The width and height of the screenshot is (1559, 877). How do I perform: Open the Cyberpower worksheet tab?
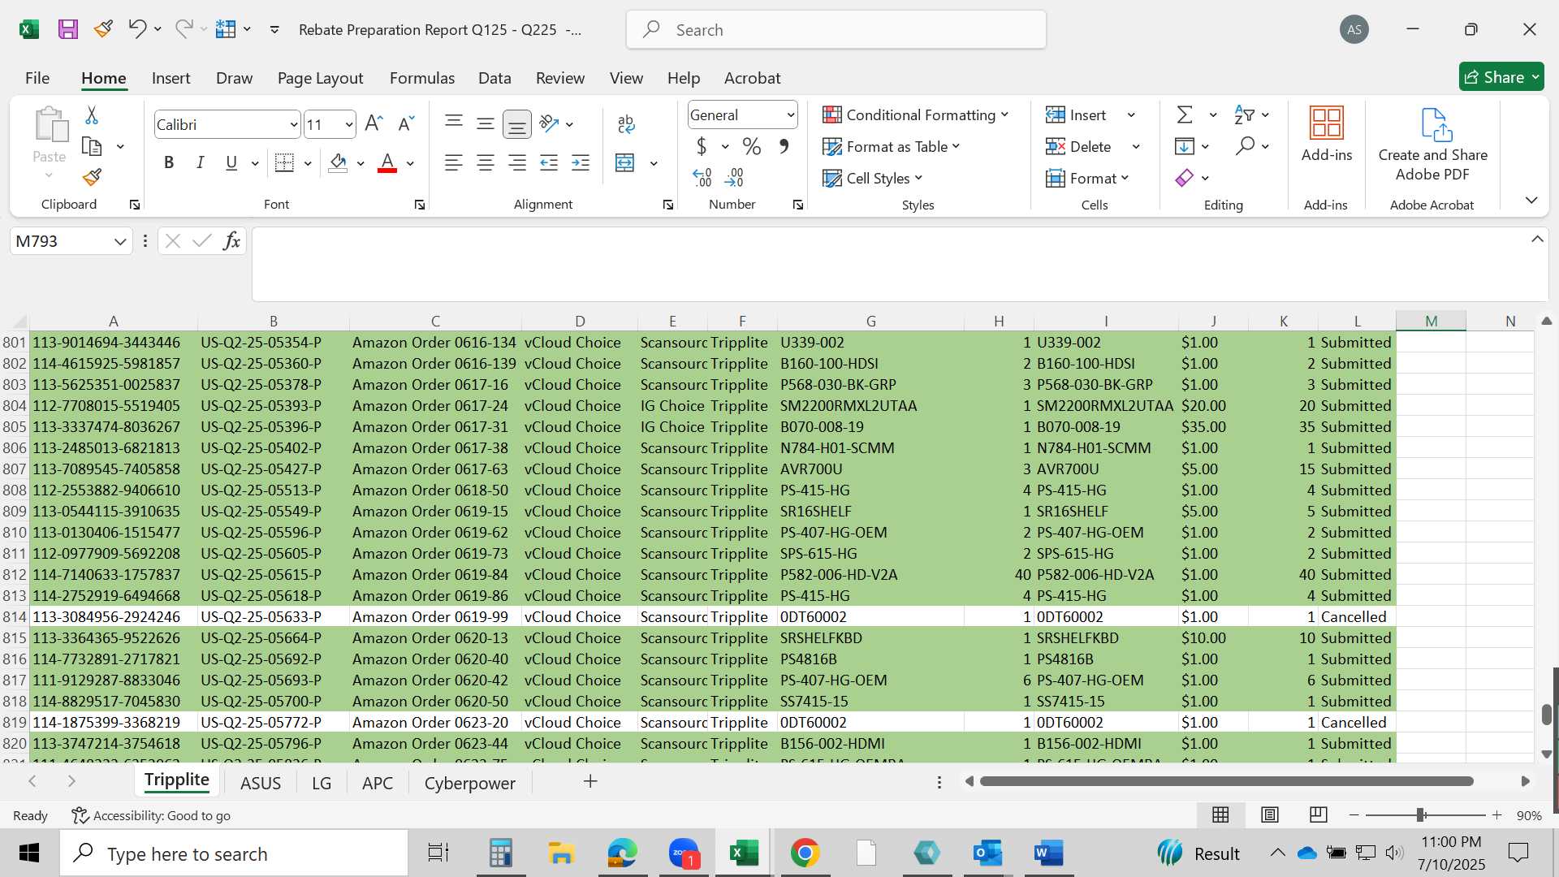tap(469, 783)
